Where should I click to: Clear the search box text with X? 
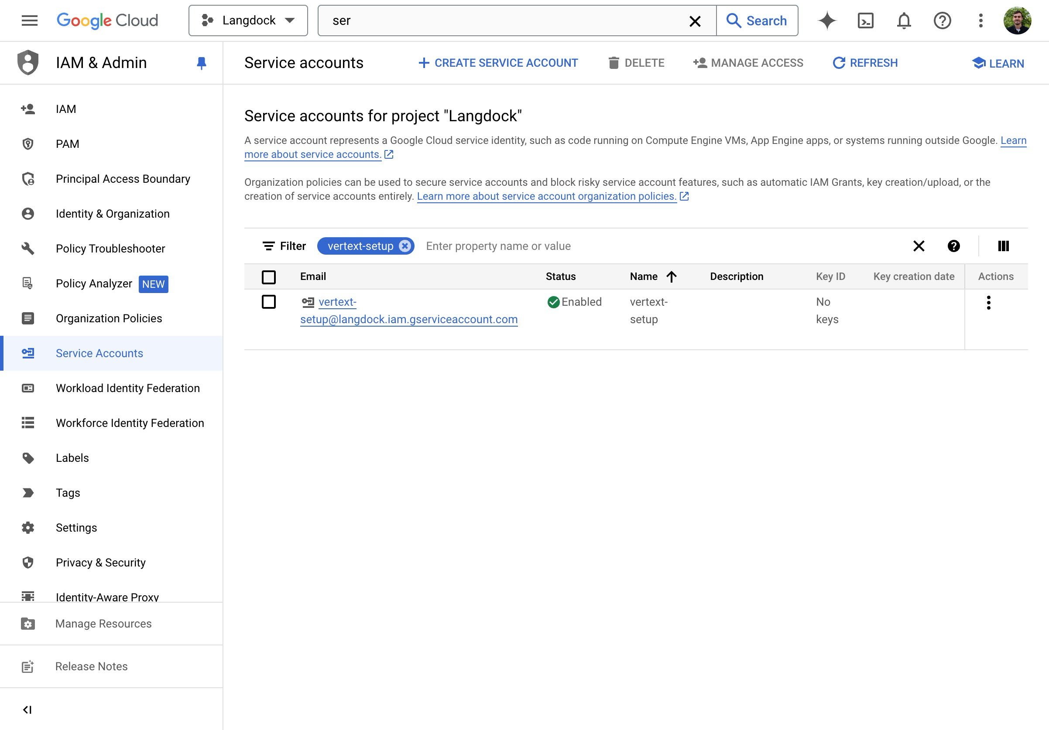(694, 21)
